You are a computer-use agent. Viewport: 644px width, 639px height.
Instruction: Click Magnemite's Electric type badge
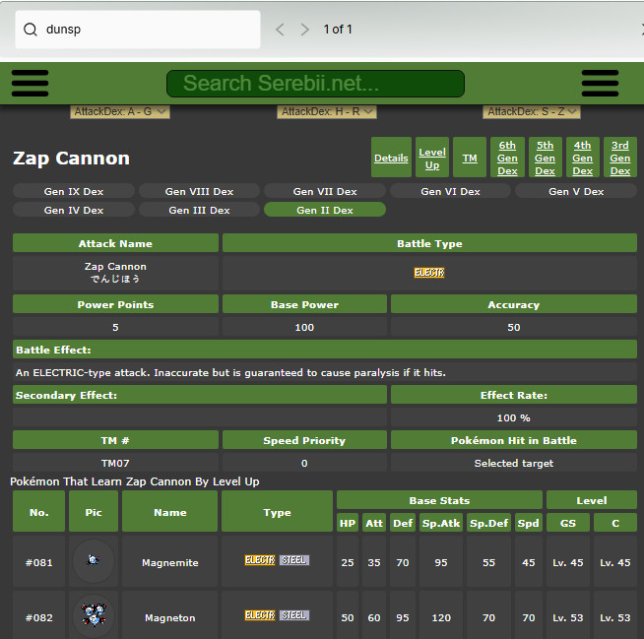coord(260,560)
